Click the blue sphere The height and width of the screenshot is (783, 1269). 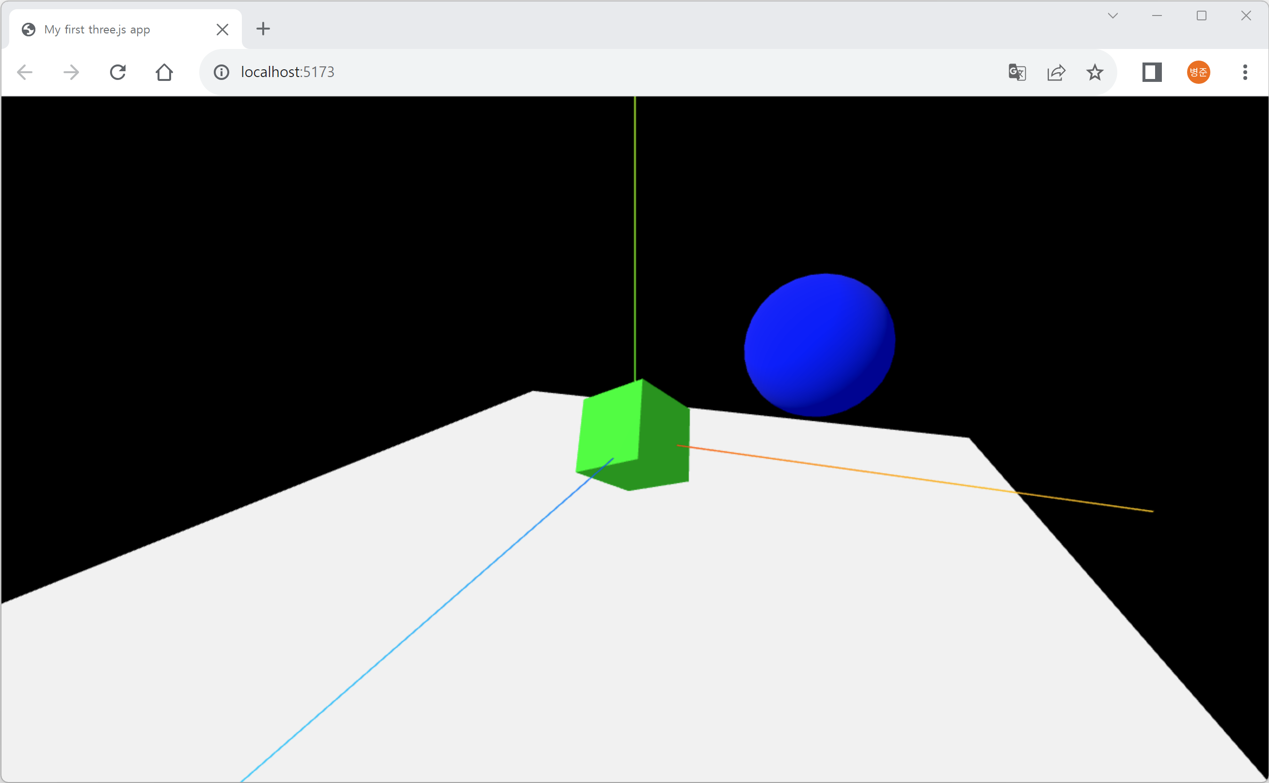[819, 345]
